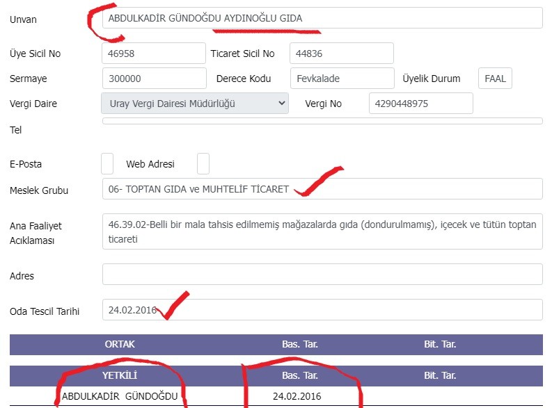The width and height of the screenshot is (552, 408).
Task: Click the YETKİLİ column header
Action: coord(120,375)
